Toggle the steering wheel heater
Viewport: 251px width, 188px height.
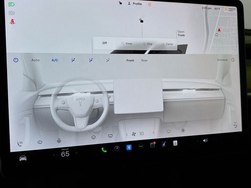click(59, 141)
